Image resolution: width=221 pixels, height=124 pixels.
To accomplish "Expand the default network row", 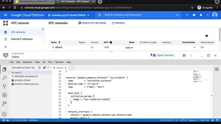I will pos(53,48).
